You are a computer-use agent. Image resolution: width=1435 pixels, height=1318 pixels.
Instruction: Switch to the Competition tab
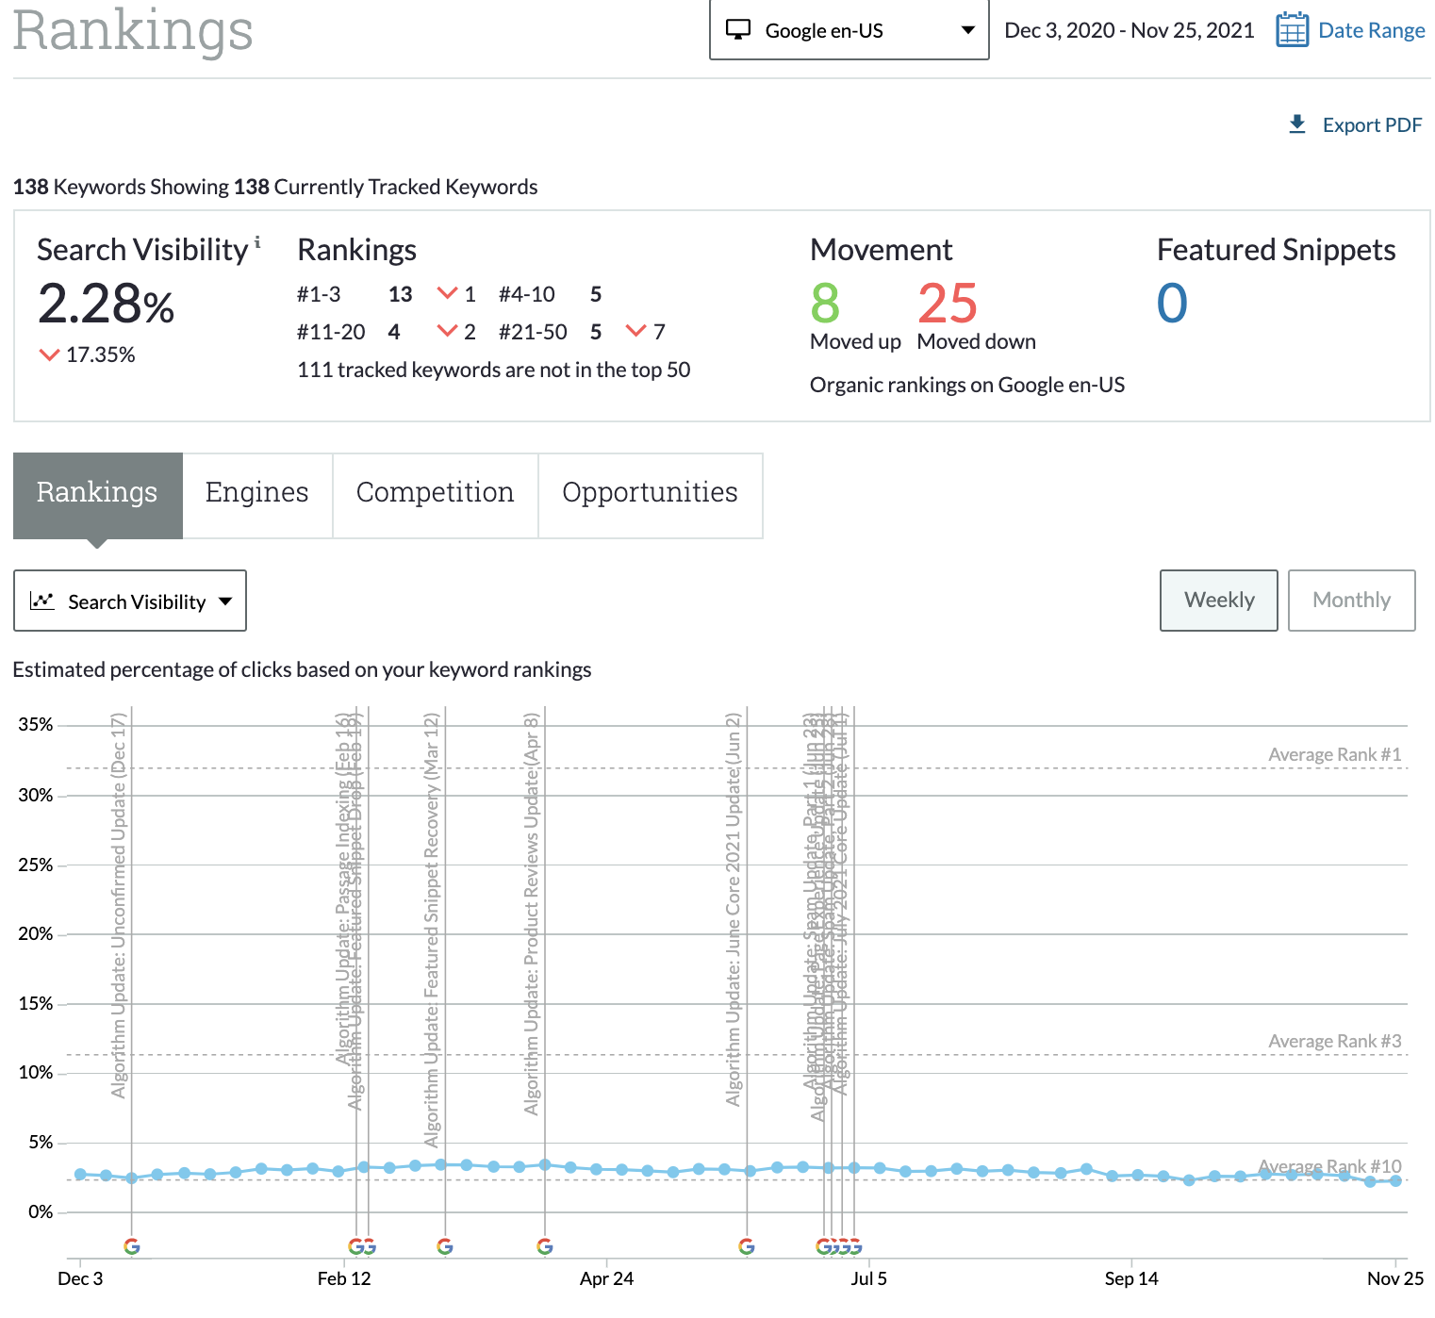pyautogui.click(x=435, y=493)
